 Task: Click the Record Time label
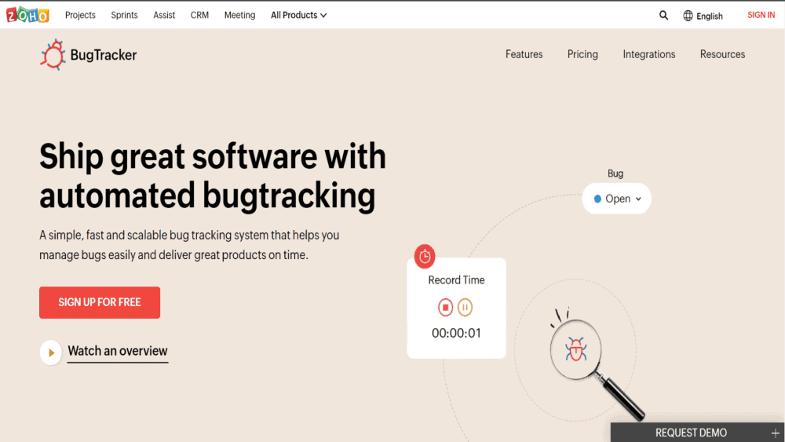[456, 280]
